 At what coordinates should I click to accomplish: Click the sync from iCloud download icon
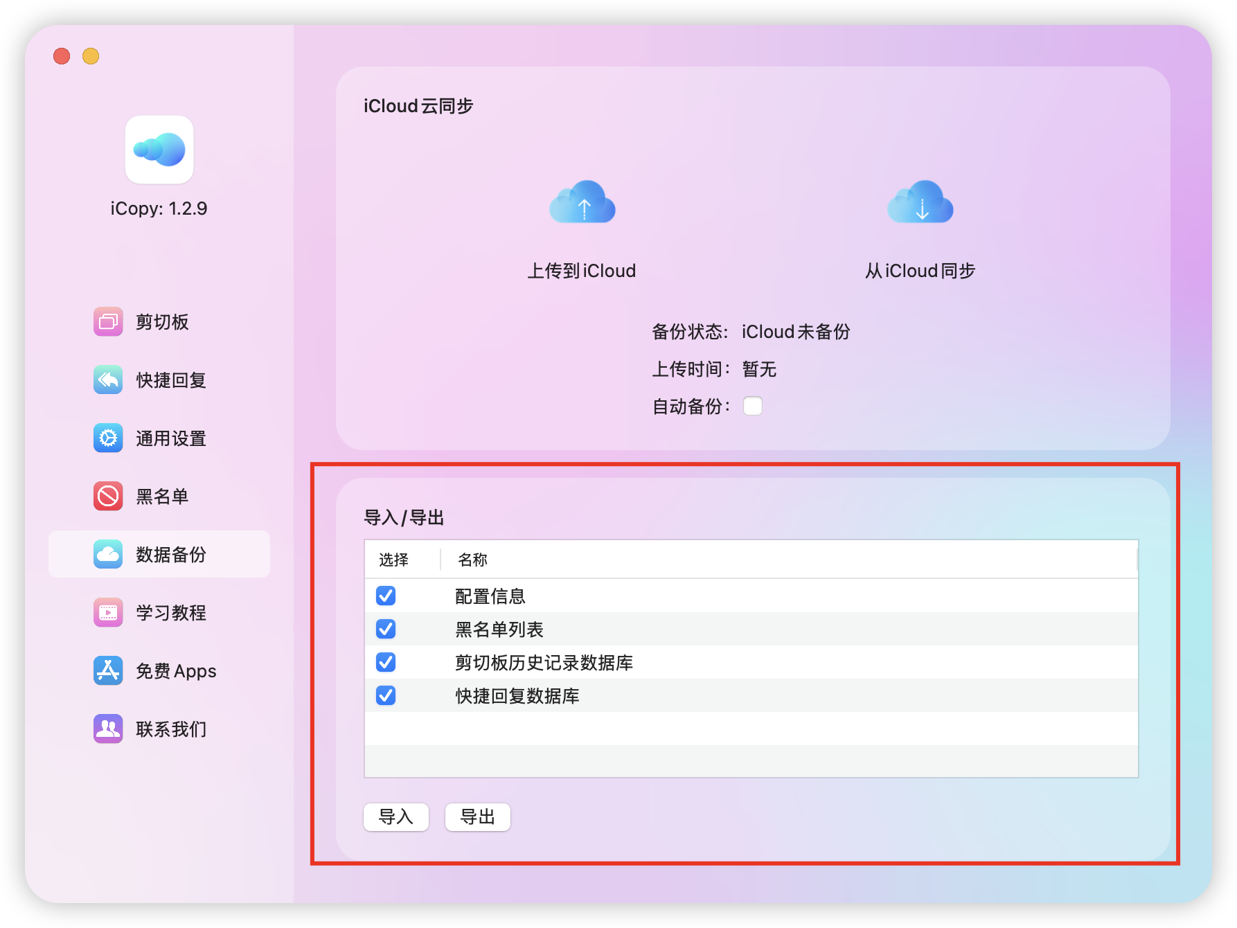pos(920,202)
